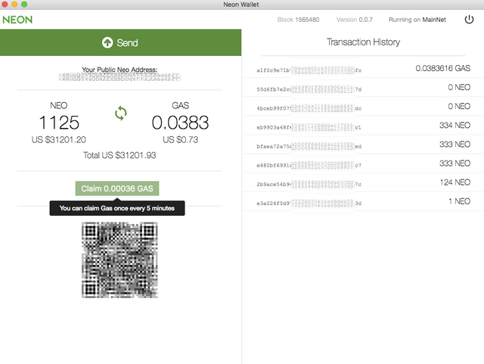Click Claim 0.00036 GAS button
484x364 pixels.
click(x=117, y=188)
